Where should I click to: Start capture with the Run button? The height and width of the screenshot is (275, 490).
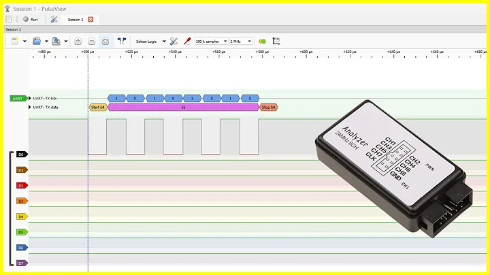pyautogui.click(x=31, y=19)
